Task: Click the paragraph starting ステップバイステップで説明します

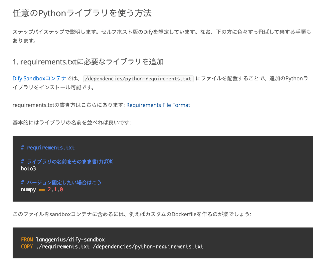Action: (162, 36)
